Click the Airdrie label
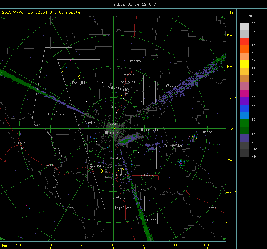Image resolution: width=267 pixels, height=249 pixels. pyautogui.click(x=117, y=158)
